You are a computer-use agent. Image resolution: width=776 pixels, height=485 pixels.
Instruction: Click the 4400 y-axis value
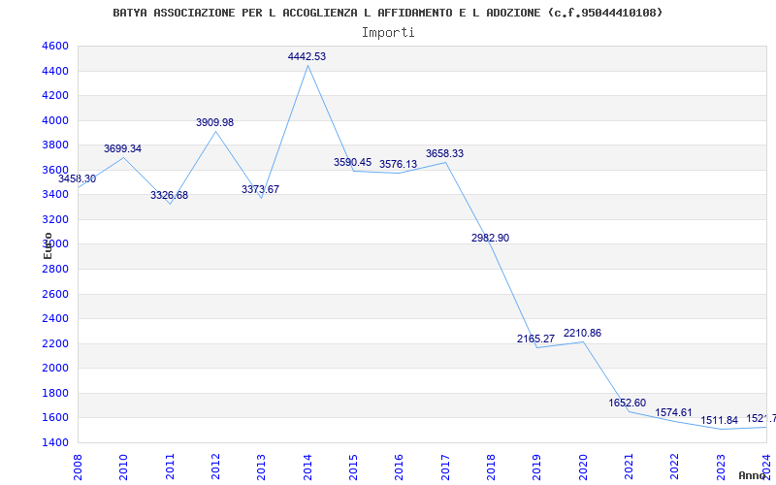click(x=55, y=71)
